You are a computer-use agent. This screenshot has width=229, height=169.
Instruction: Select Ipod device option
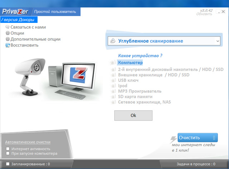tap(122, 86)
